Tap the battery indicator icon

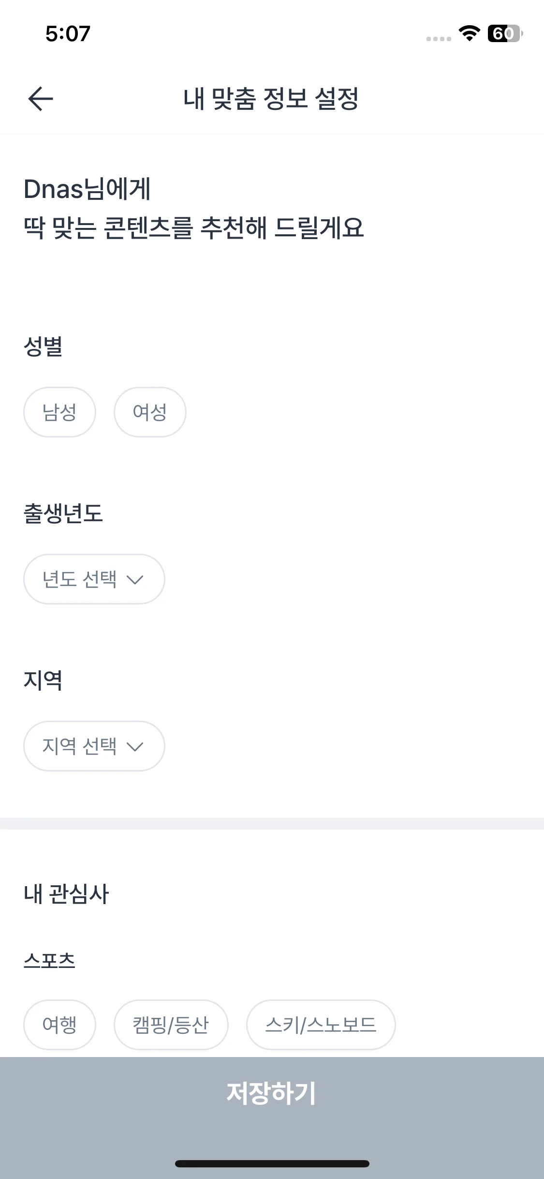coord(505,33)
